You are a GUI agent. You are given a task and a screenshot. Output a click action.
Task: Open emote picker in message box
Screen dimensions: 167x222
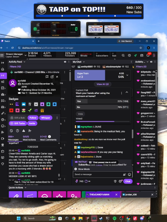click(x=129, y=174)
